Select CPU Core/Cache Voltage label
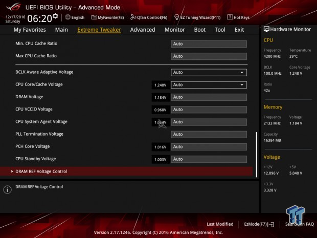 click(x=39, y=84)
